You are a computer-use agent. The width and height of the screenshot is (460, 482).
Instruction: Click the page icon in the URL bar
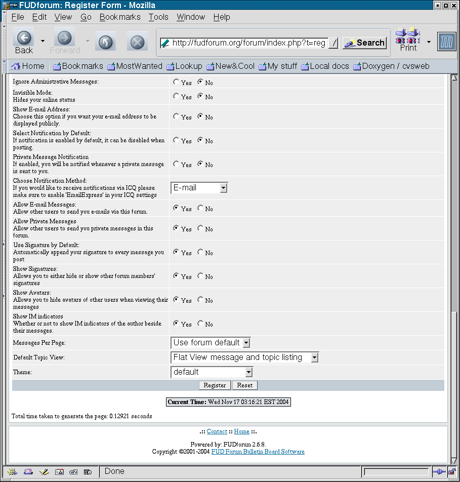[x=165, y=43]
